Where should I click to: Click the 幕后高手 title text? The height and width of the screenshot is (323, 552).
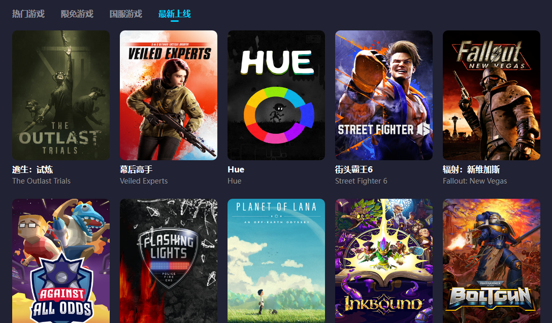[136, 170]
